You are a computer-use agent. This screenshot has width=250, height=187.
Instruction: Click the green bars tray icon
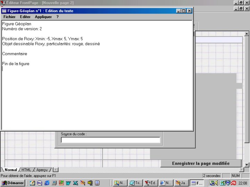223,183
